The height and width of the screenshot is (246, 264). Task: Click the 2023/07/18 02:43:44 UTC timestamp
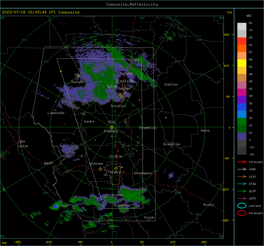click(40, 12)
